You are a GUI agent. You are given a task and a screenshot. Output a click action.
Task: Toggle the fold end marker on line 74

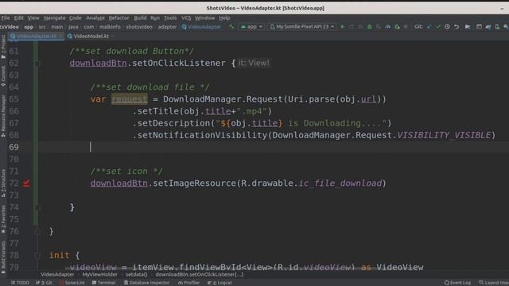click(x=37, y=207)
